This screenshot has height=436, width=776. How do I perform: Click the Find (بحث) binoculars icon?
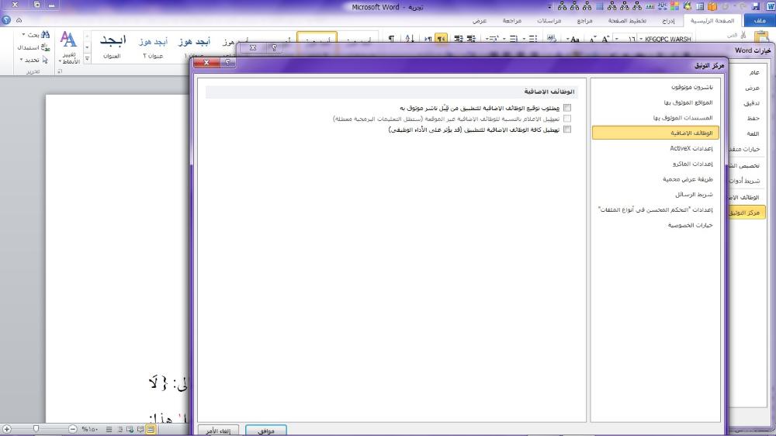click(45, 35)
